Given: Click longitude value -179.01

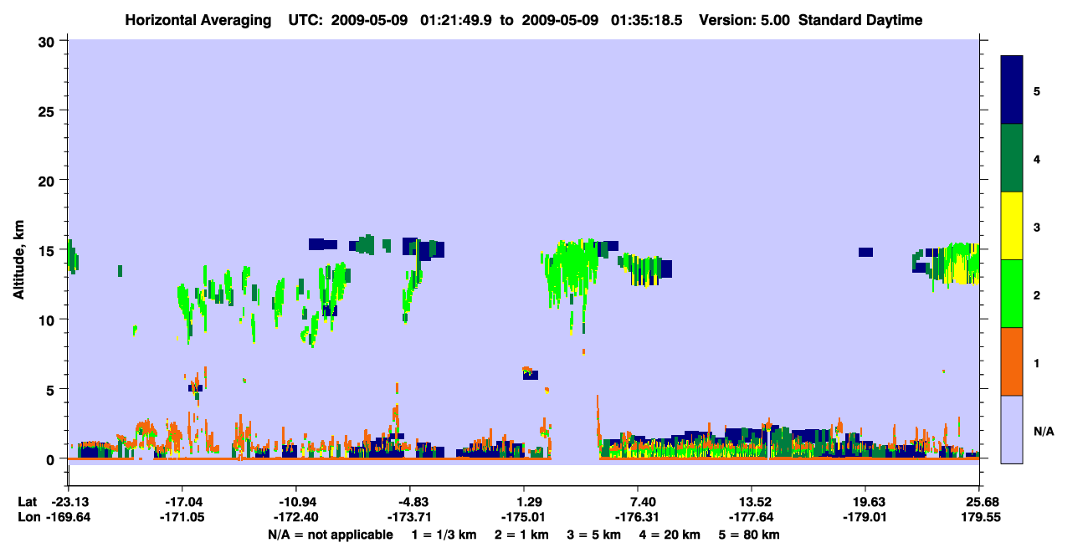Looking at the screenshot, I should coord(865,518).
